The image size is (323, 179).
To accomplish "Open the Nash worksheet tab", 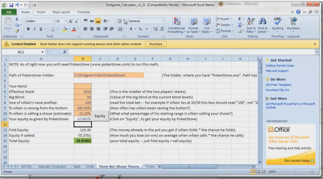I will (77, 167).
